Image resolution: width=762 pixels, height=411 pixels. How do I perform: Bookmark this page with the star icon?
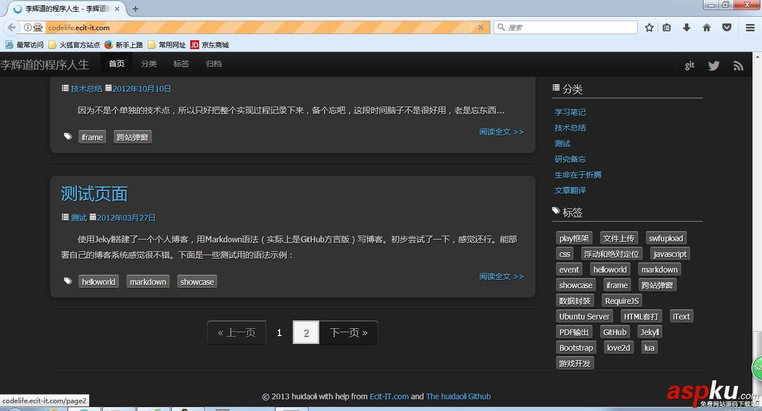[649, 27]
